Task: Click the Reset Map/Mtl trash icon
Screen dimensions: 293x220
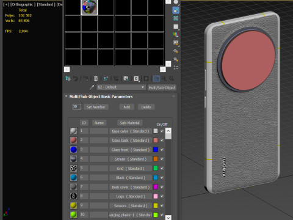Action: pos(96,79)
